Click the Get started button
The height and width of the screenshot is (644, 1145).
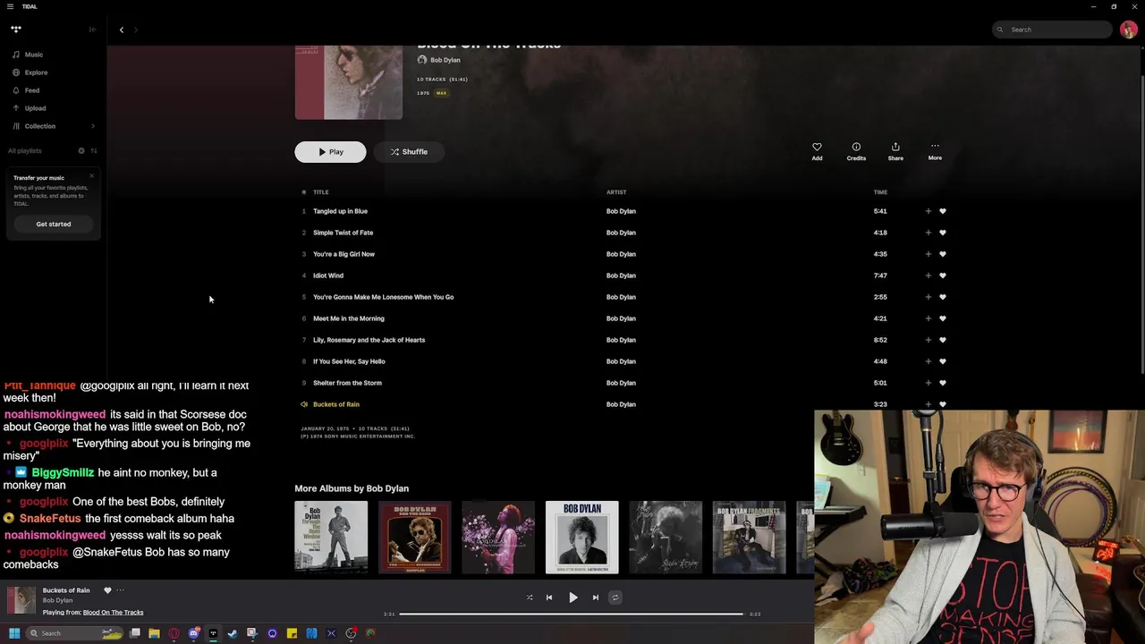tap(54, 224)
